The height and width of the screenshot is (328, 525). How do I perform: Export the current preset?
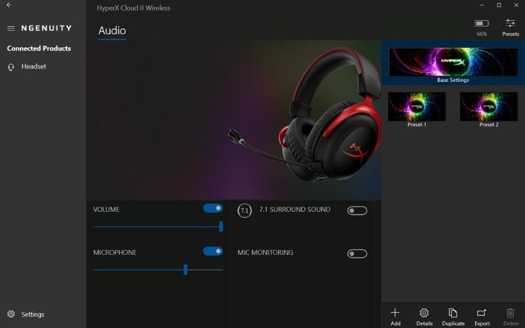tap(482, 314)
